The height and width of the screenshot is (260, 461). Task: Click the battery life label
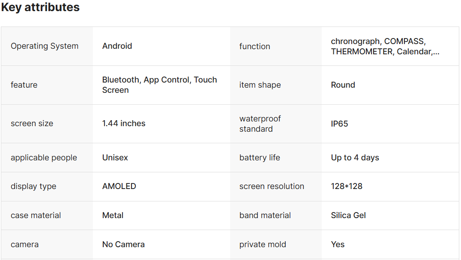(260, 158)
